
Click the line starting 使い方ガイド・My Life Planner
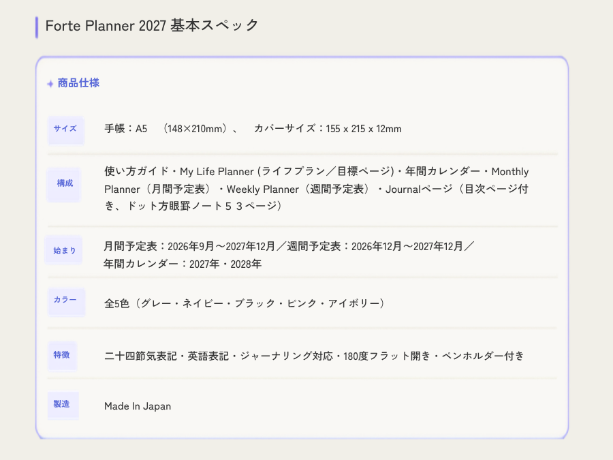316,171
